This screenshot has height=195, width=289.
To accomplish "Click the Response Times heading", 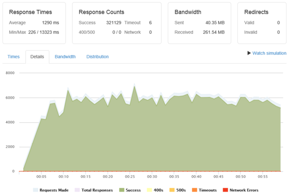I will click(x=31, y=12).
